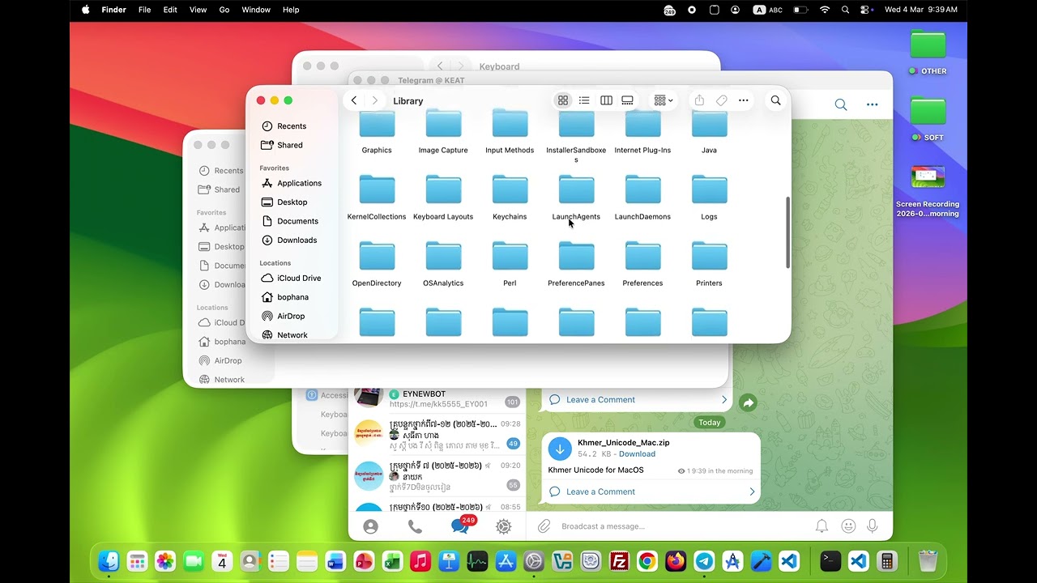Click the Share icon in Finder toolbar

(x=699, y=100)
